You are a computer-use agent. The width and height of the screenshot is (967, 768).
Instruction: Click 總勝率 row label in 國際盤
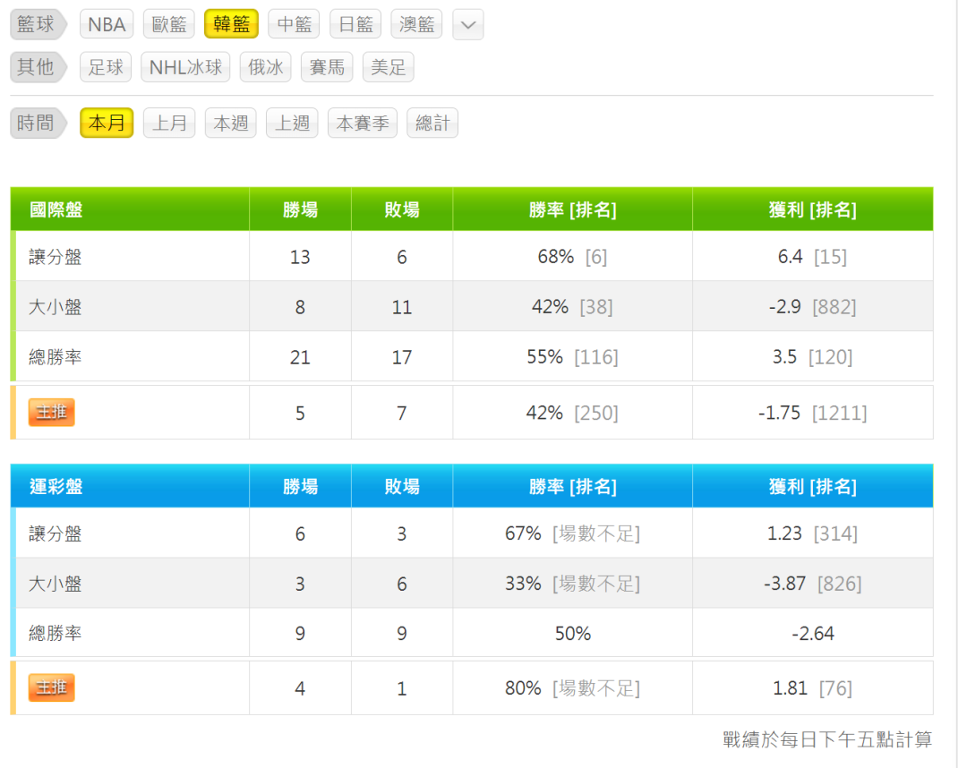(x=56, y=357)
